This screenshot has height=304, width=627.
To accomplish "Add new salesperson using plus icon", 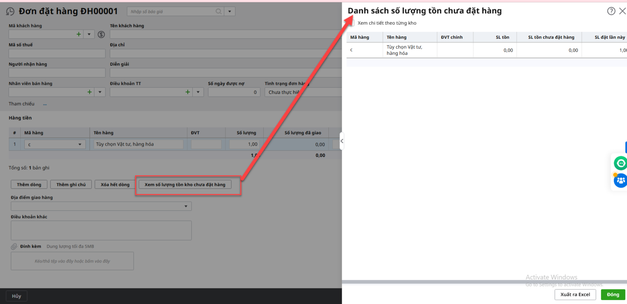I will [x=90, y=92].
